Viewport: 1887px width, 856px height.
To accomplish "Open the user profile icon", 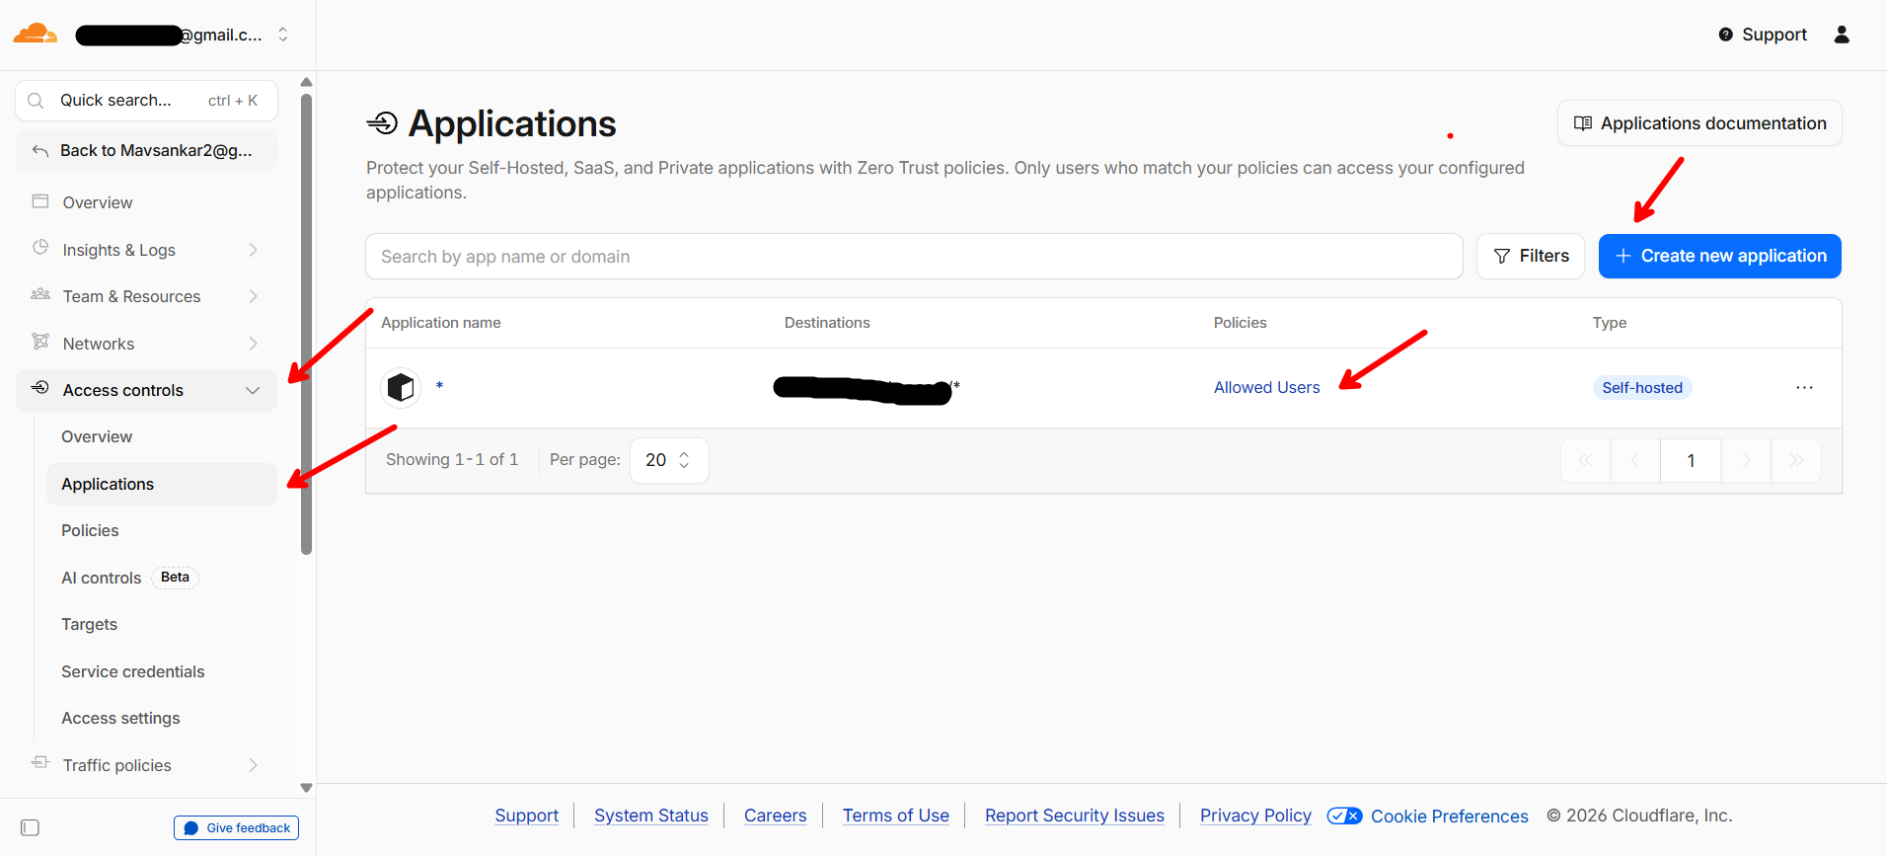I will tap(1842, 35).
